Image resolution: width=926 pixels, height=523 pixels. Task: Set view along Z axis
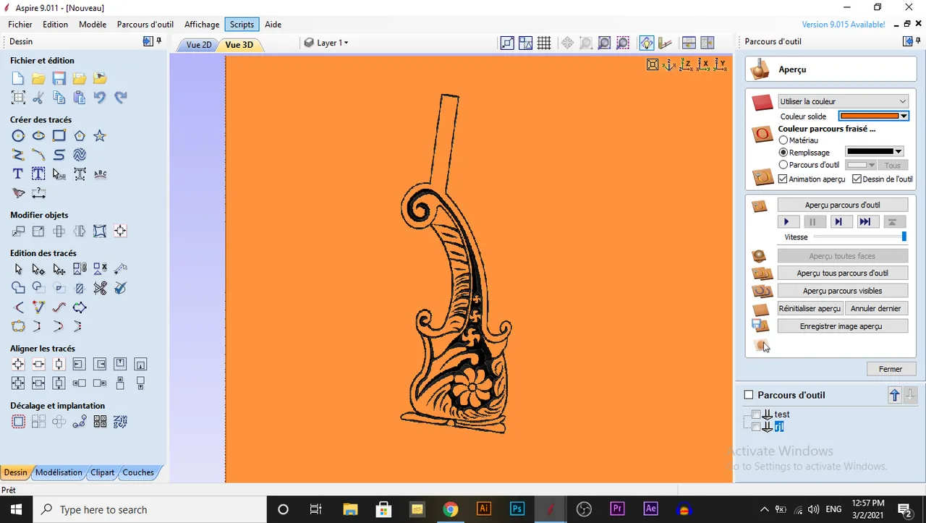click(687, 65)
